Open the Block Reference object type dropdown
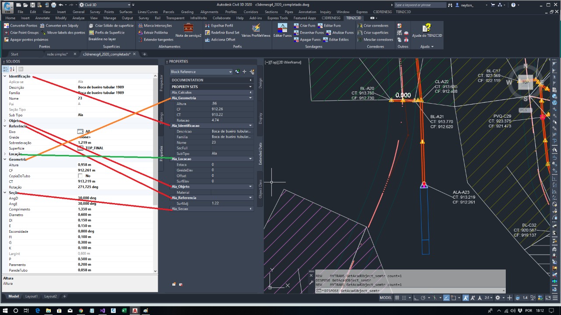This screenshot has width=561, height=315. coord(230,72)
